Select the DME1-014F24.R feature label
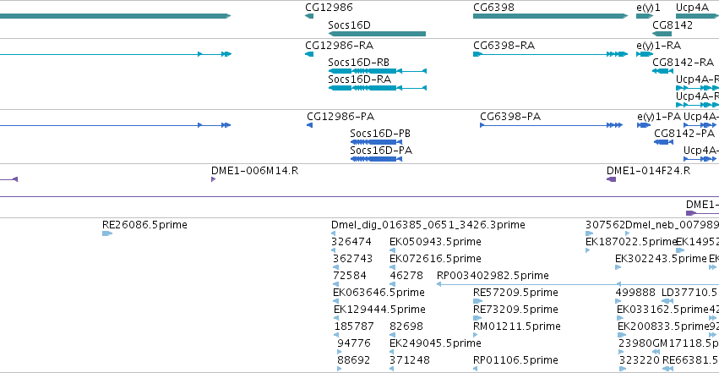Viewport: 719px width, 373px height. pos(648,171)
